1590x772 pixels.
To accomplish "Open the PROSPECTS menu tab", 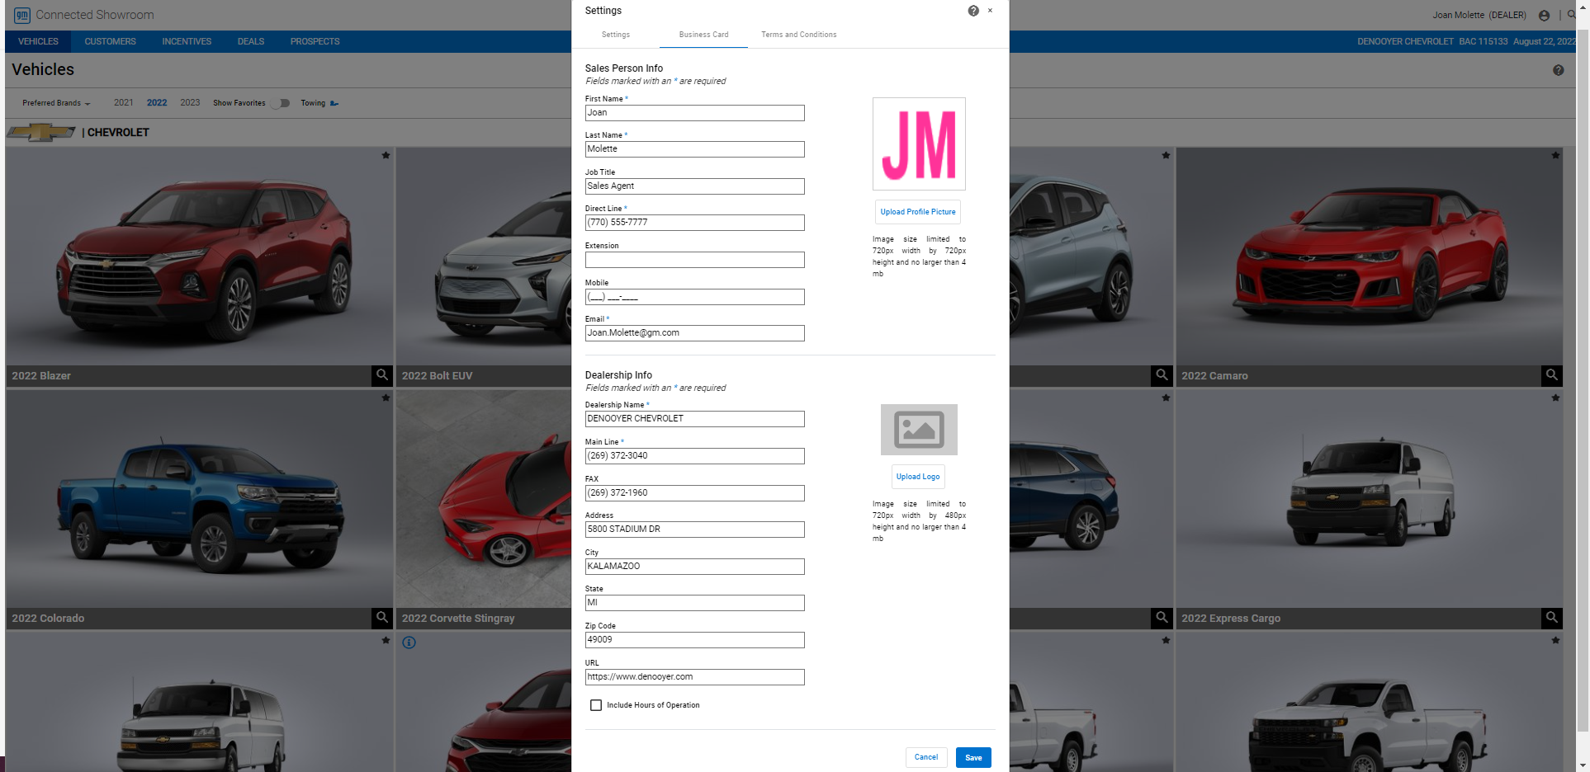I will [x=315, y=41].
